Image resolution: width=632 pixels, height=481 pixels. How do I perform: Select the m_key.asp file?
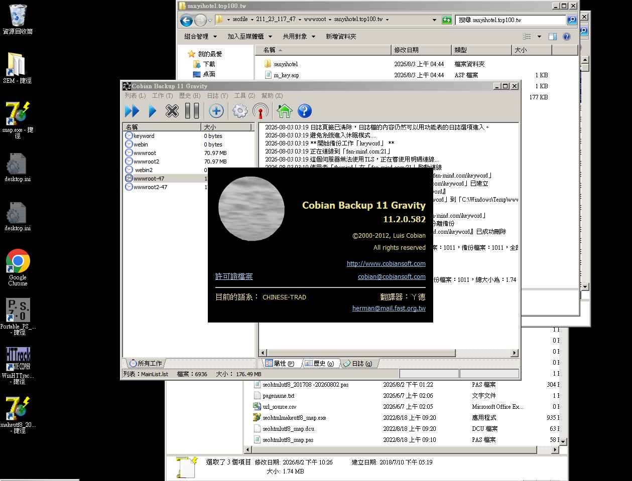tap(282, 75)
